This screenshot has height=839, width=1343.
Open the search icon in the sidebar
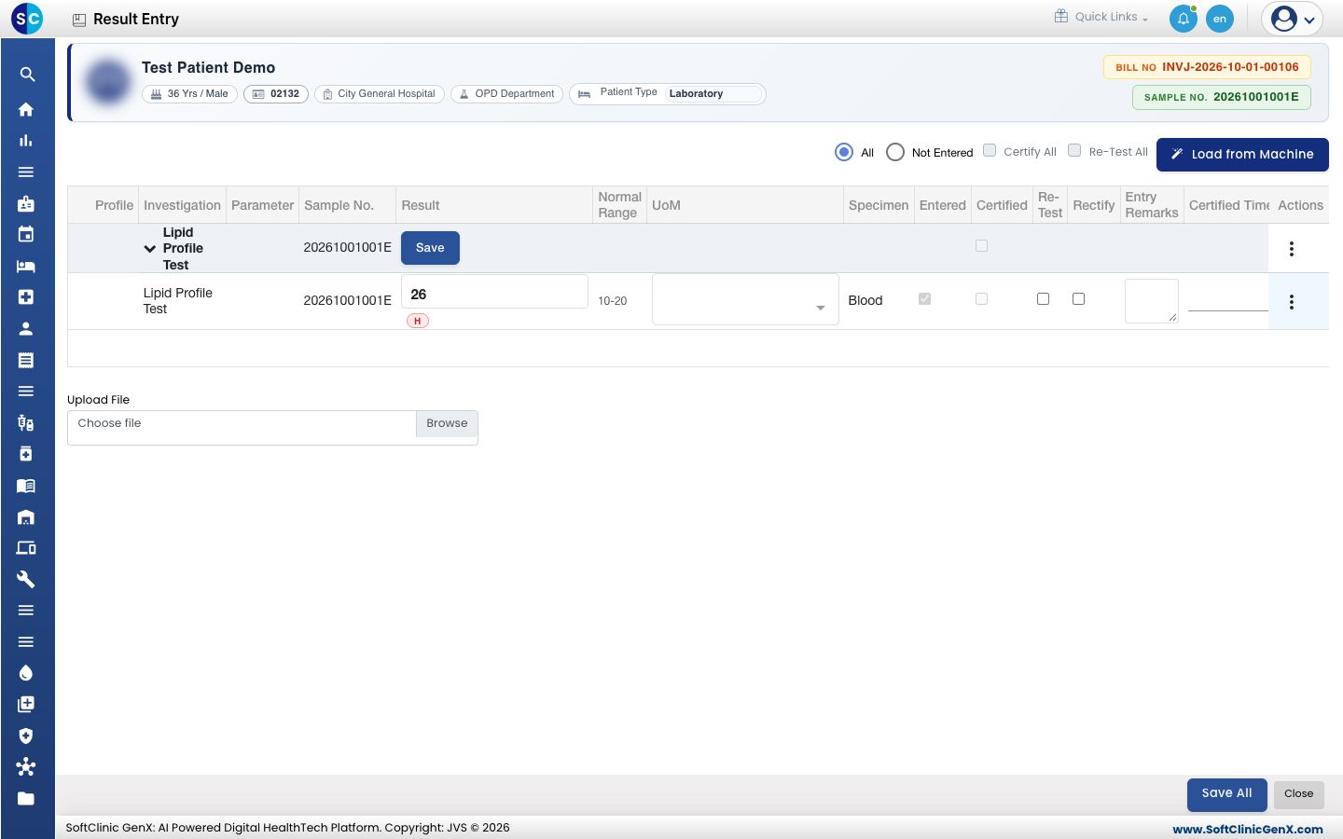click(26, 75)
